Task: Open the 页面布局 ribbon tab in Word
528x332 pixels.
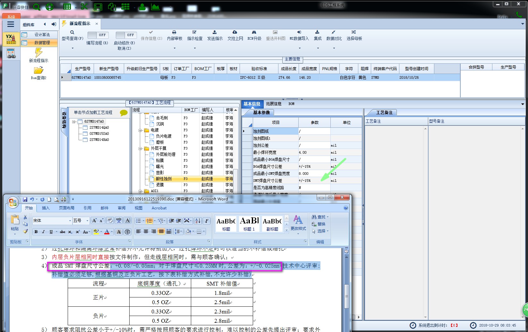Action: point(67,208)
